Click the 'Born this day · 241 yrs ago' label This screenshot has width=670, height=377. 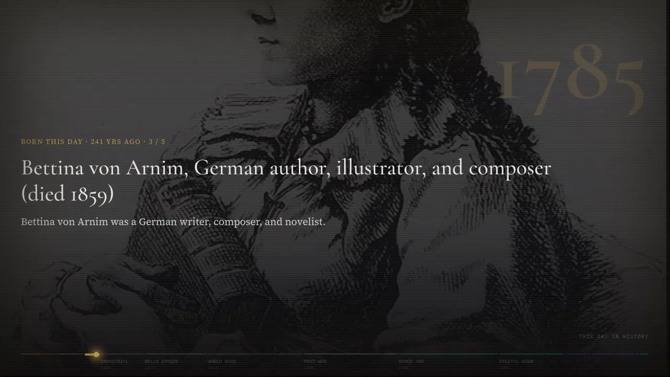coord(93,142)
